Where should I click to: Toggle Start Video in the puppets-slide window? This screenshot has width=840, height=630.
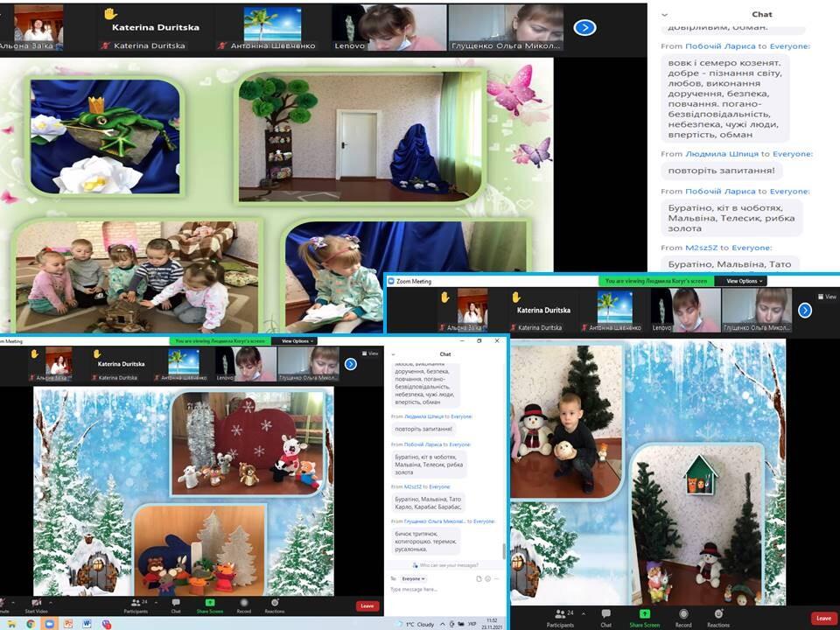(x=37, y=605)
